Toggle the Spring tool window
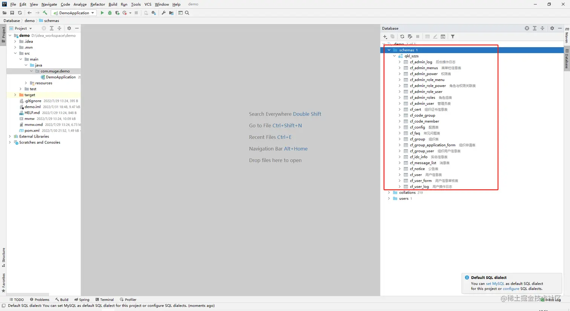 click(x=82, y=300)
